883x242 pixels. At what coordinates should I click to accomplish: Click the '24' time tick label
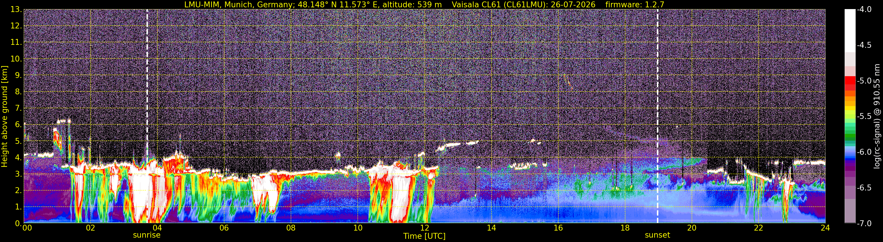click(825, 228)
